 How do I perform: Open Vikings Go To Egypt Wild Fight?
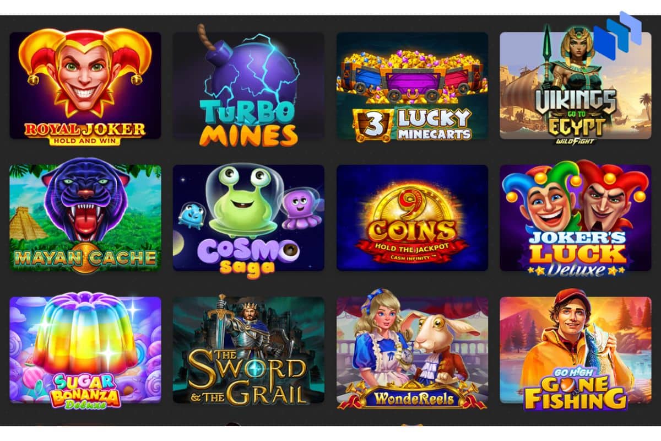[x=575, y=86]
